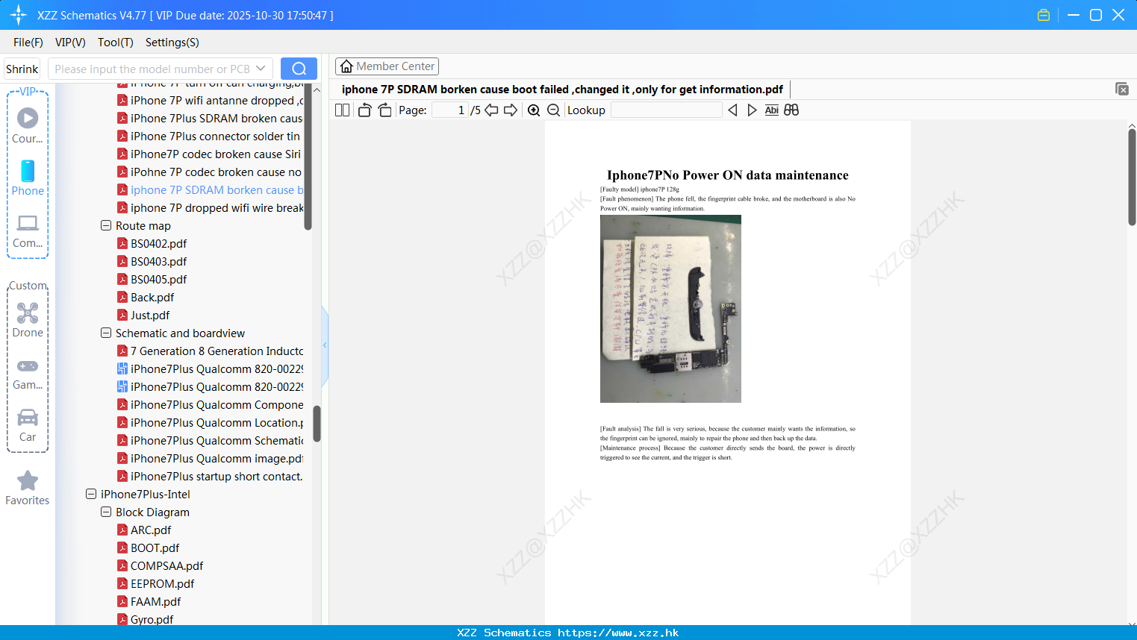Viewport: 1137px width, 640px height.
Task: Collapse Schematic and boardview folder
Action: click(x=106, y=333)
